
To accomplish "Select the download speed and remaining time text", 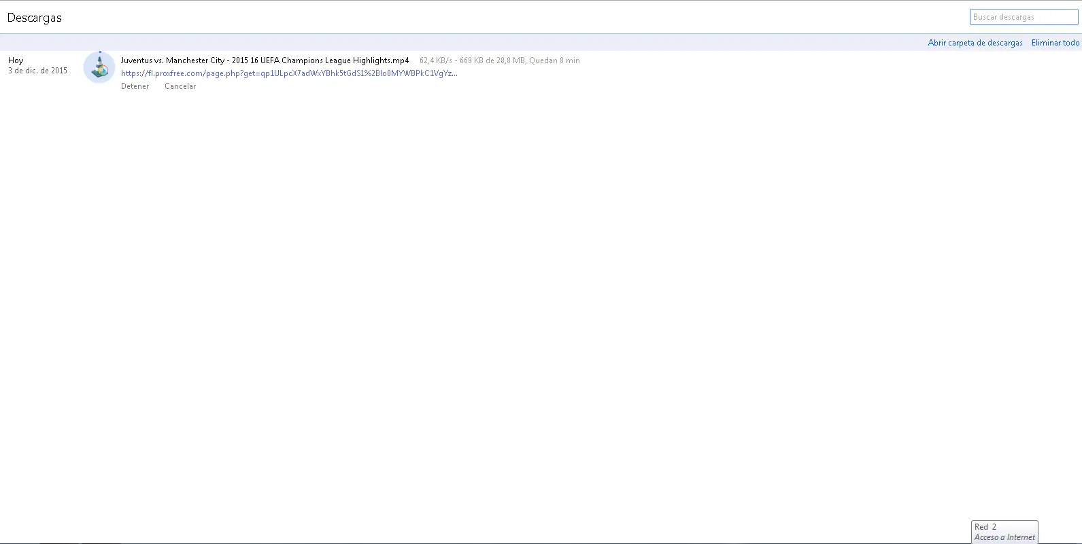I will click(500, 60).
